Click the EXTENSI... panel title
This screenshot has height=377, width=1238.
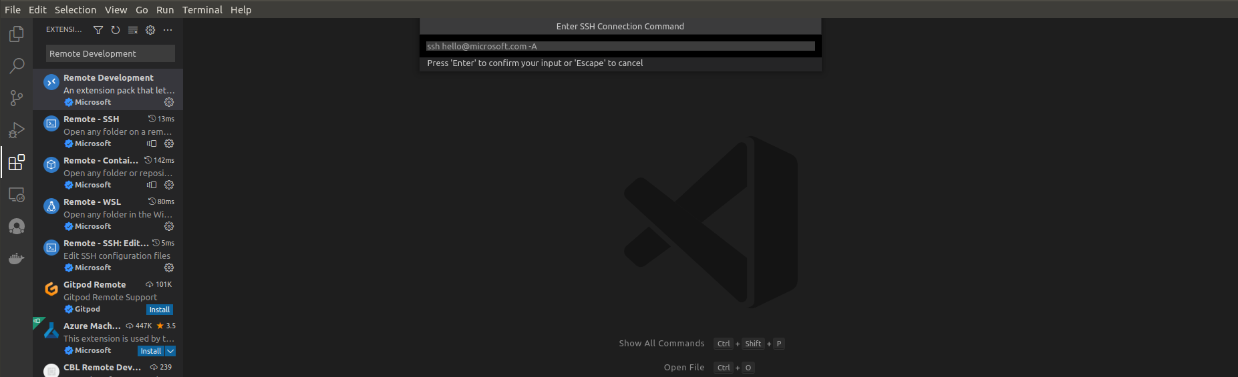pyautogui.click(x=64, y=30)
